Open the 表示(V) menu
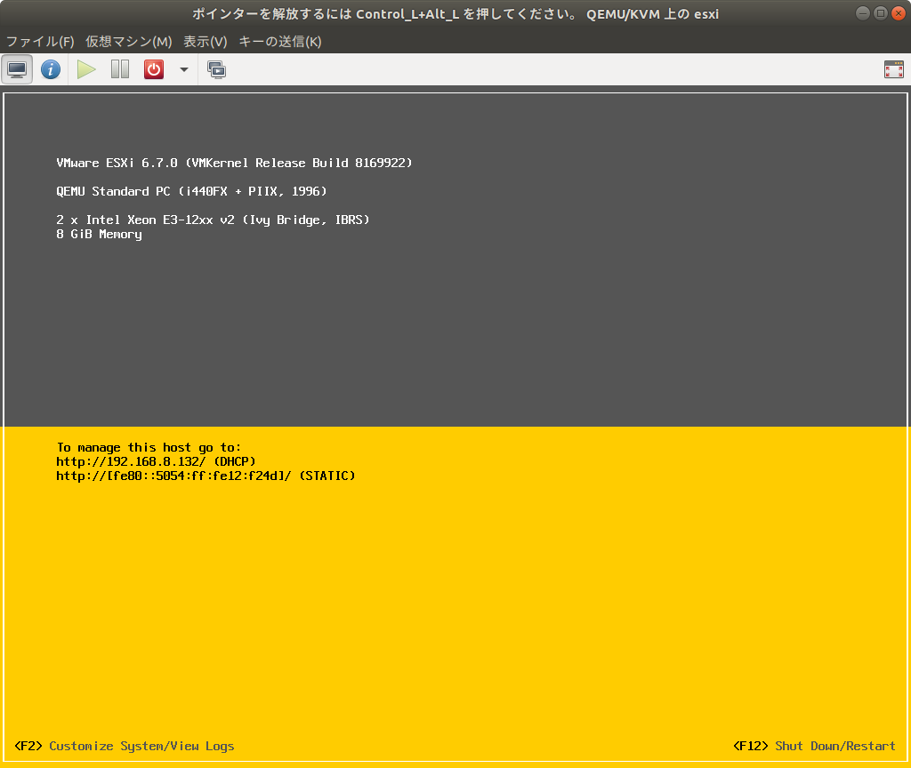This screenshot has height=768, width=911. click(x=206, y=41)
